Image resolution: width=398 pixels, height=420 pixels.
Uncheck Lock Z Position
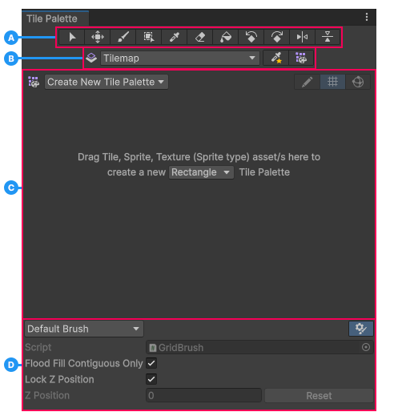pyautogui.click(x=151, y=379)
